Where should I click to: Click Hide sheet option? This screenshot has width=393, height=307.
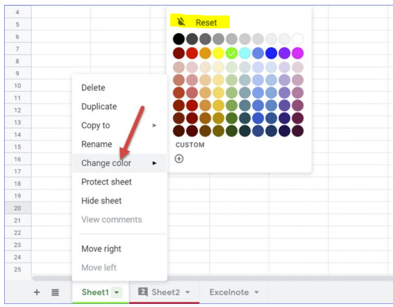pos(101,201)
